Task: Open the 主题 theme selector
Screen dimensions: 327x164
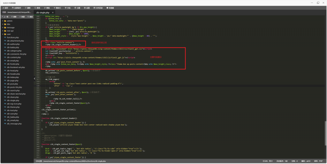Action: pos(78,7)
